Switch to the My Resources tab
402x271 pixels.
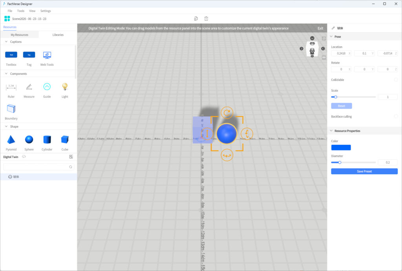[20, 35]
